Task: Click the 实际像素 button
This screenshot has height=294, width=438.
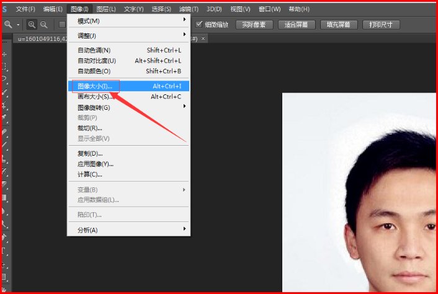Action: [254, 25]
